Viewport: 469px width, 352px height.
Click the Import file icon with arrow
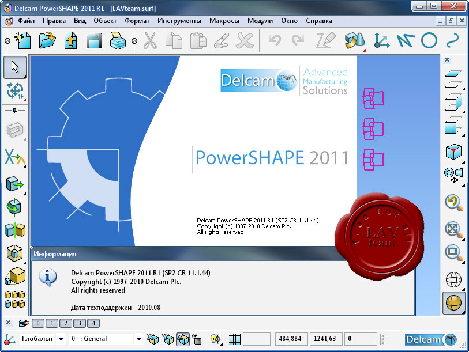70,40
